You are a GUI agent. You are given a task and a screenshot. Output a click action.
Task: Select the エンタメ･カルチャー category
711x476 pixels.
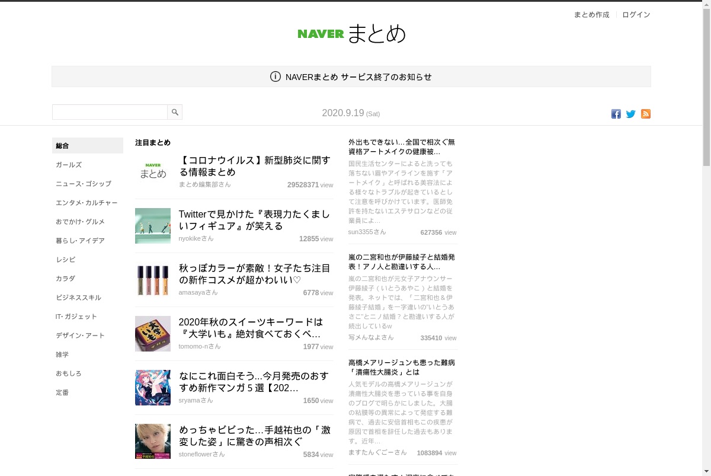coord(87,203)
